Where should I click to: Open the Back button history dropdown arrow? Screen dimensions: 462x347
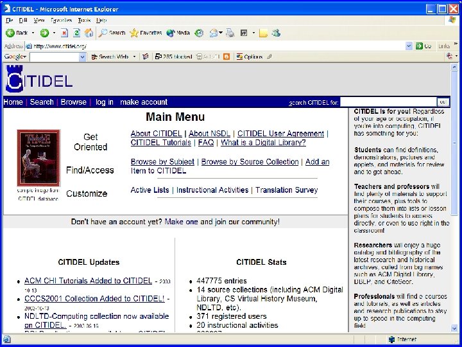point(33,33)
